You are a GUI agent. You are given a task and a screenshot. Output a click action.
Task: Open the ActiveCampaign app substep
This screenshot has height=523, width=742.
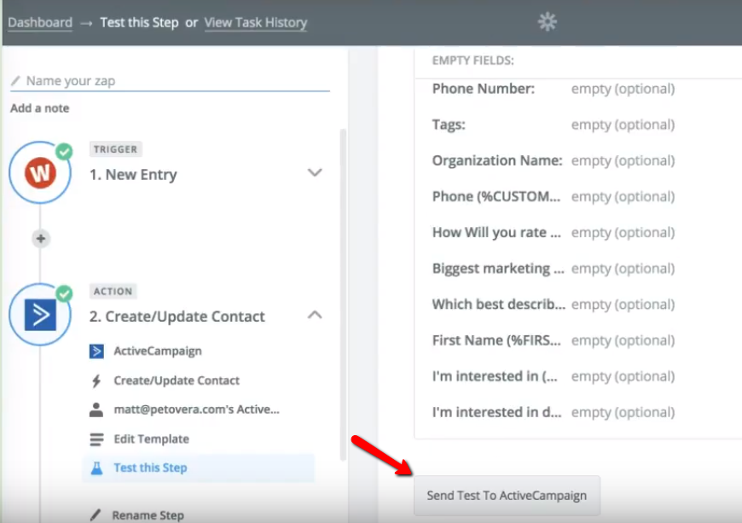point(158,352)
